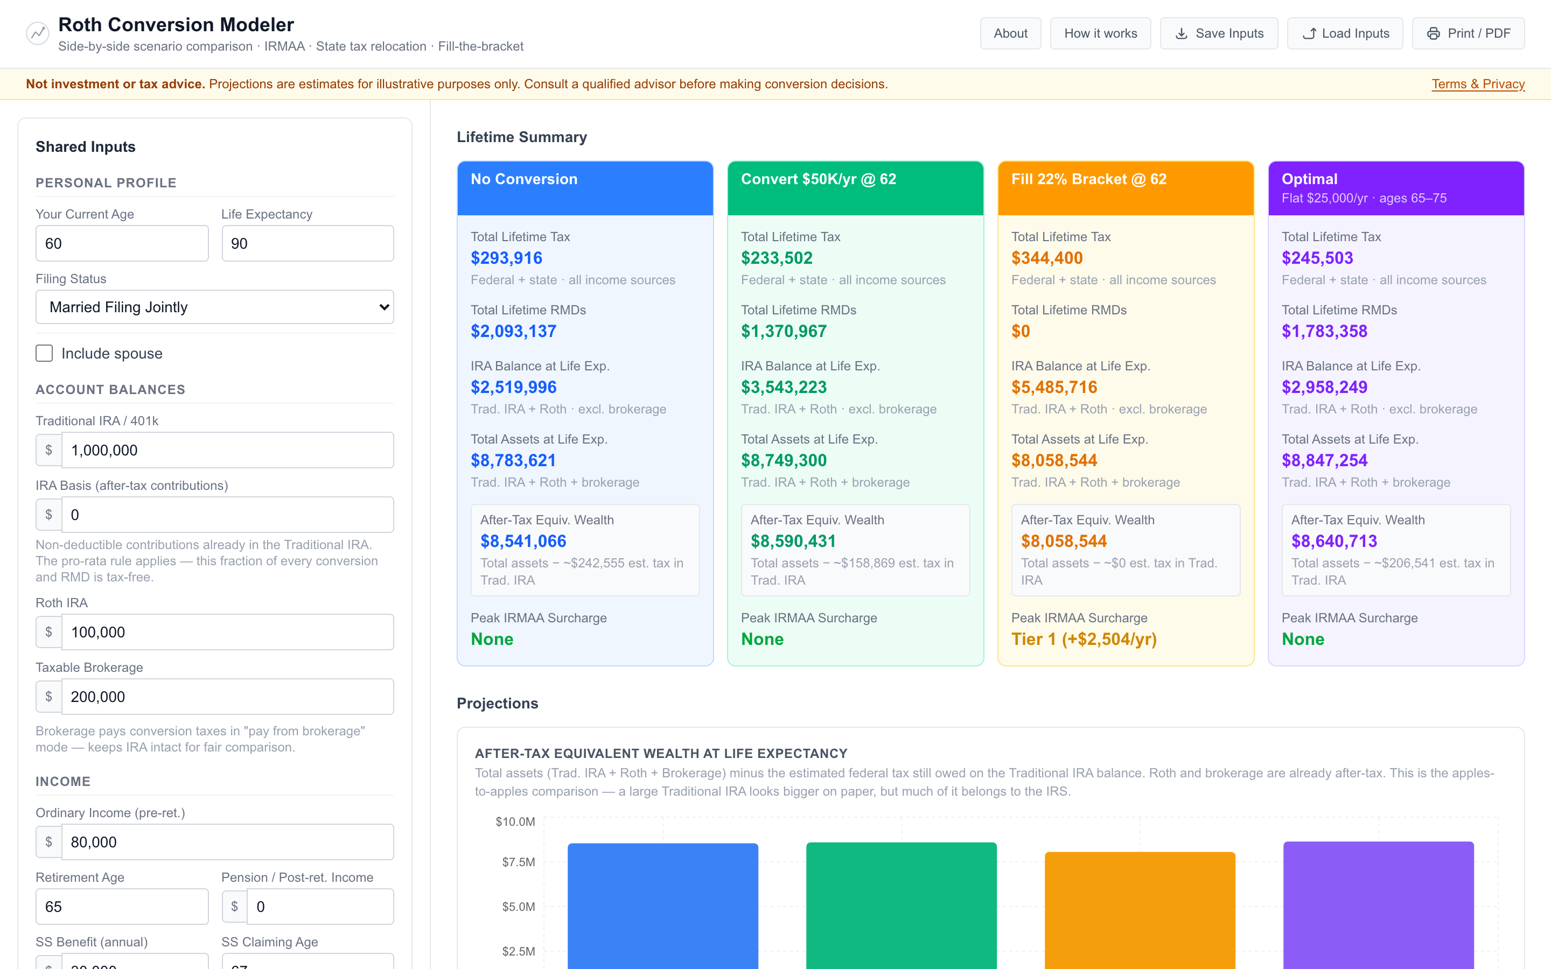Click the $8,541,066 after-tax wealth value

click(523, 542)
